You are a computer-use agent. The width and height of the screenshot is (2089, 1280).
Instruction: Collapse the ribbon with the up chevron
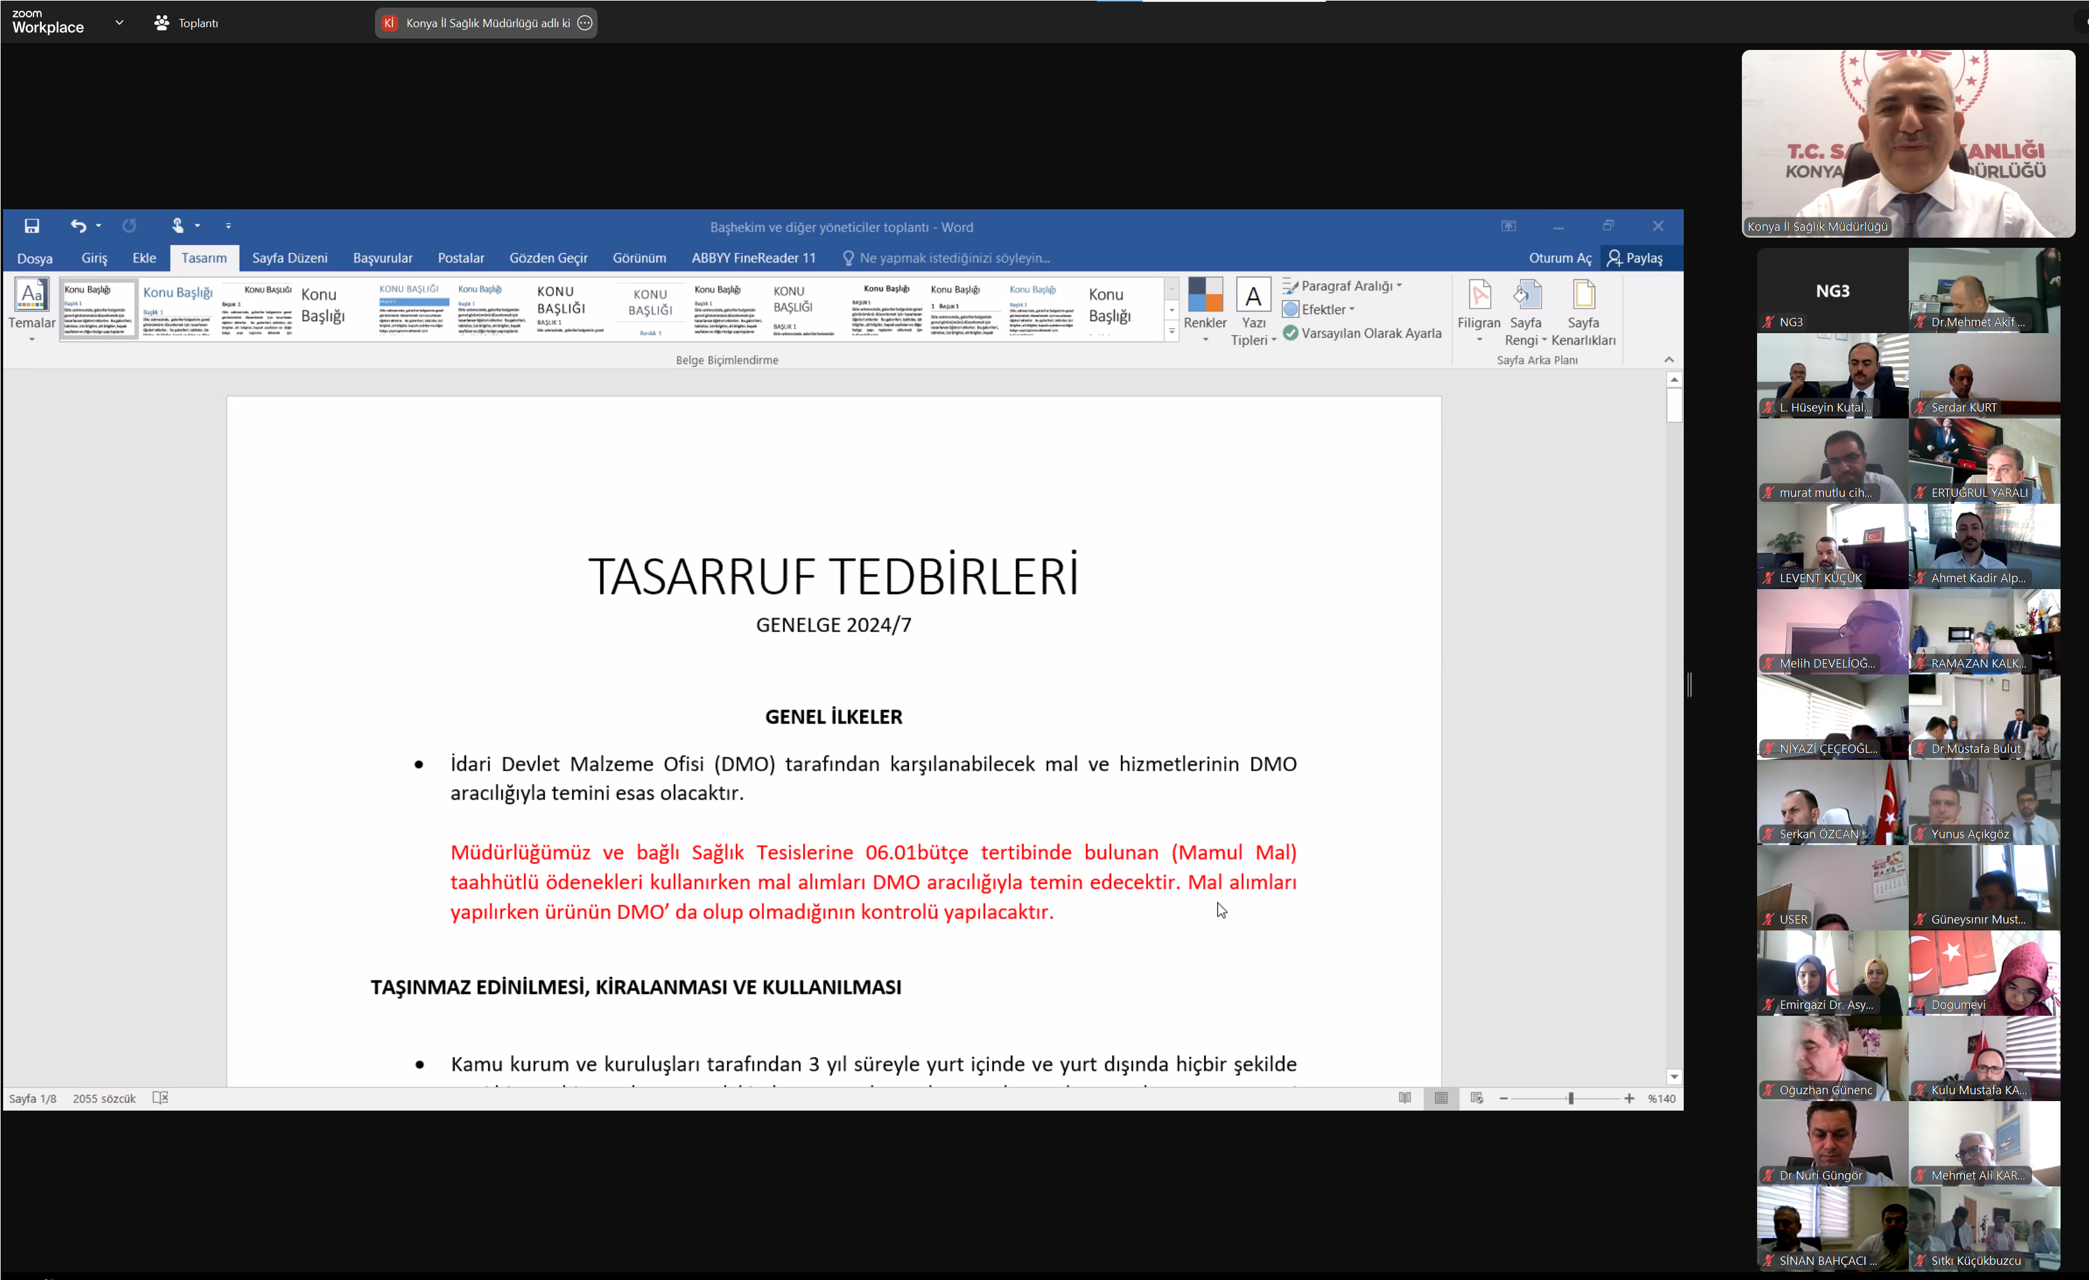click(1669, 360)
